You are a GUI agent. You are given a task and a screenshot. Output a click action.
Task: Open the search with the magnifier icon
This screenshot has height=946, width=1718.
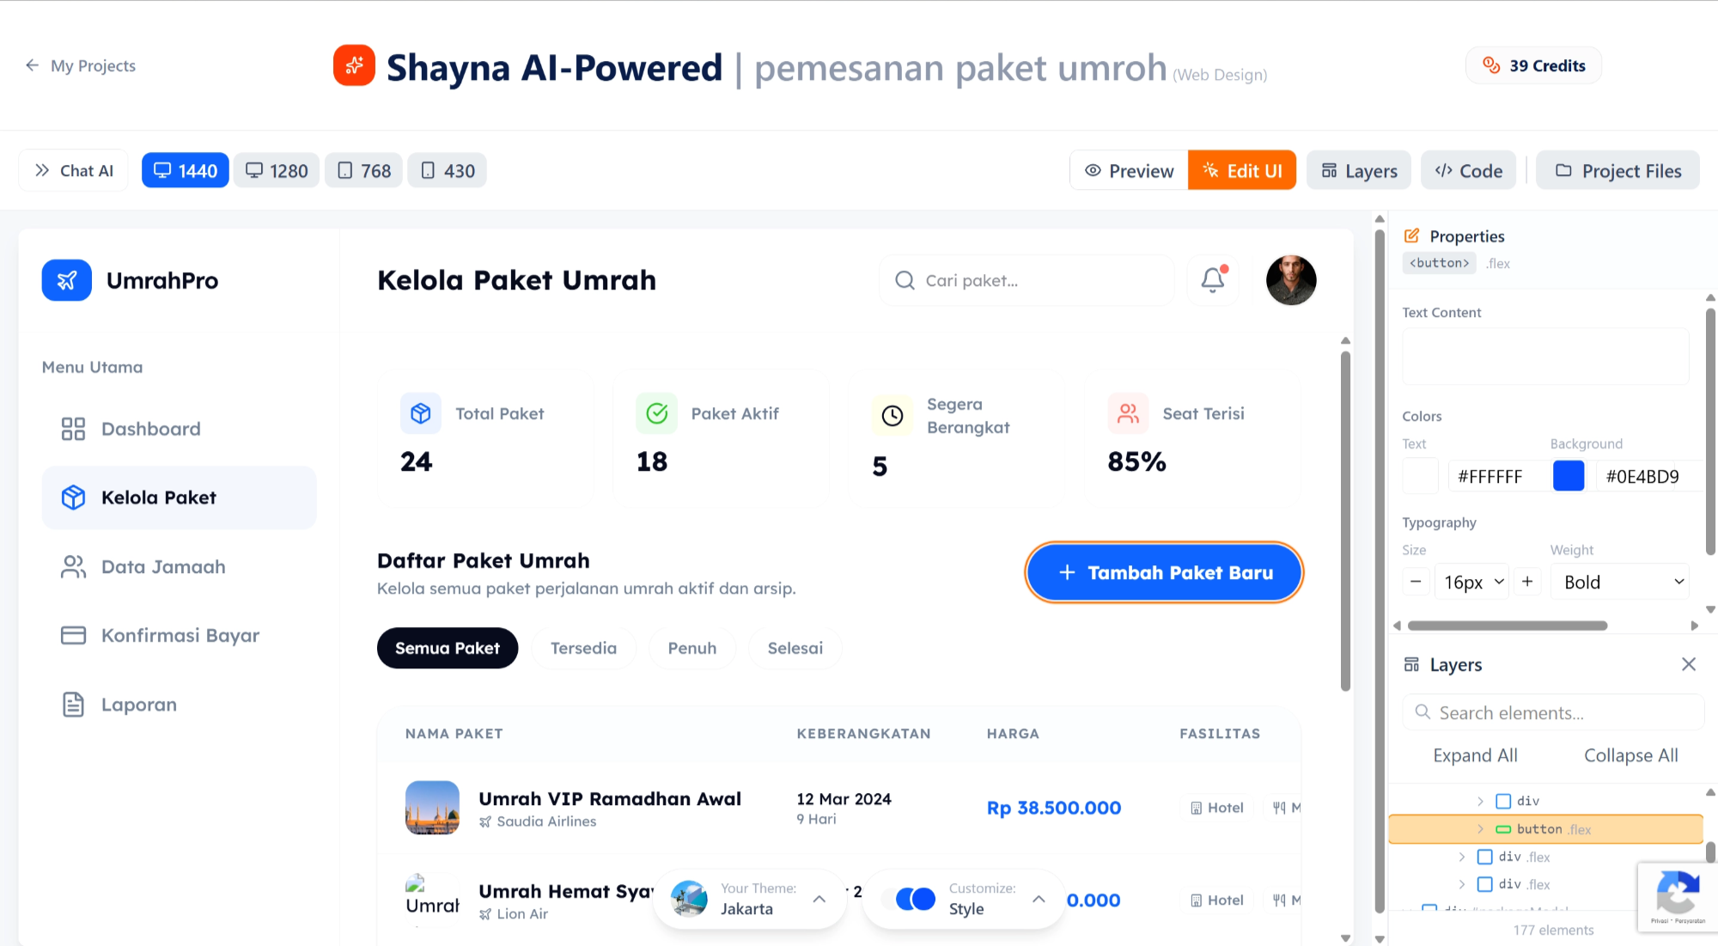pos(904,280)
